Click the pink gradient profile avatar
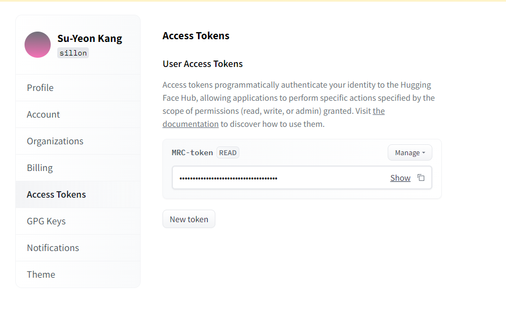506x318 pixels. point(38,45)
